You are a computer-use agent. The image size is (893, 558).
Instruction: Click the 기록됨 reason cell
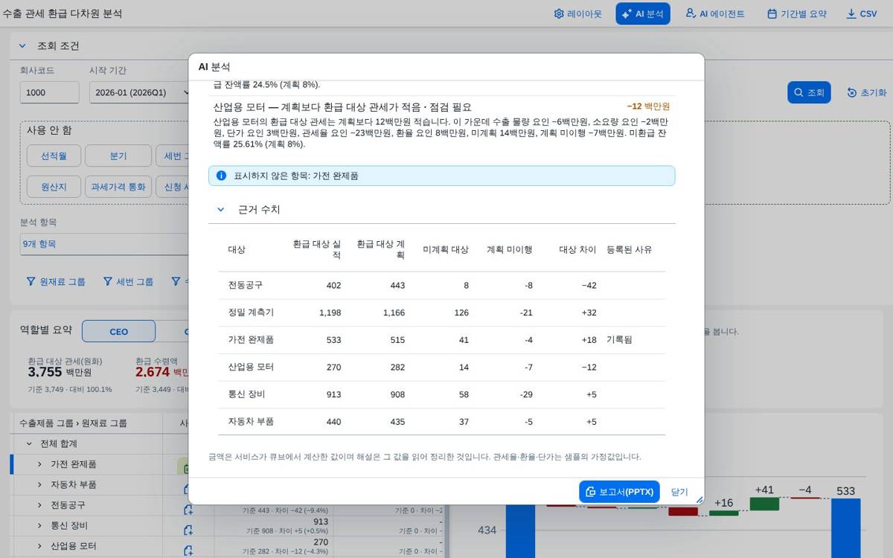coord(619,339)
